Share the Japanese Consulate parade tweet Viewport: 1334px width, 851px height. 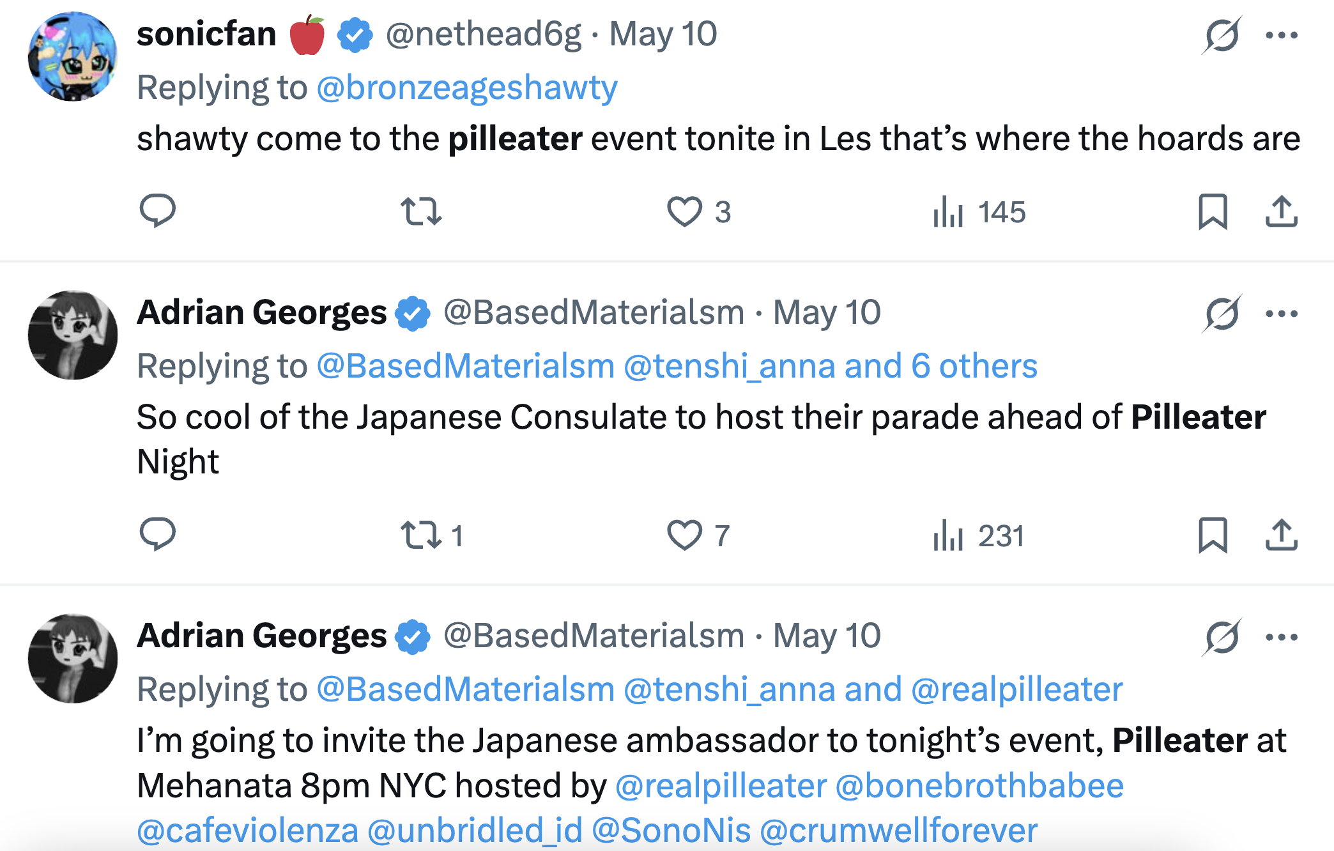click(x=1281, y=535)
